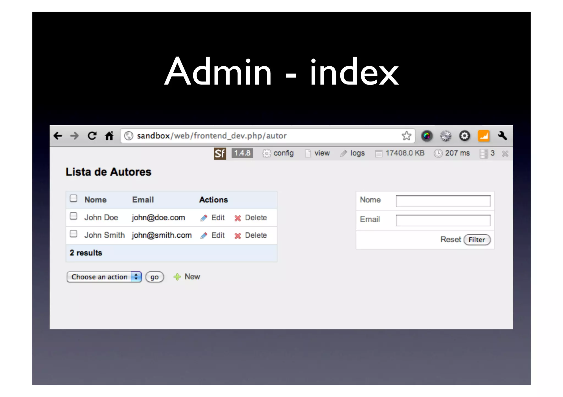
Task: Click the Filter button
Action: [477, 240]
